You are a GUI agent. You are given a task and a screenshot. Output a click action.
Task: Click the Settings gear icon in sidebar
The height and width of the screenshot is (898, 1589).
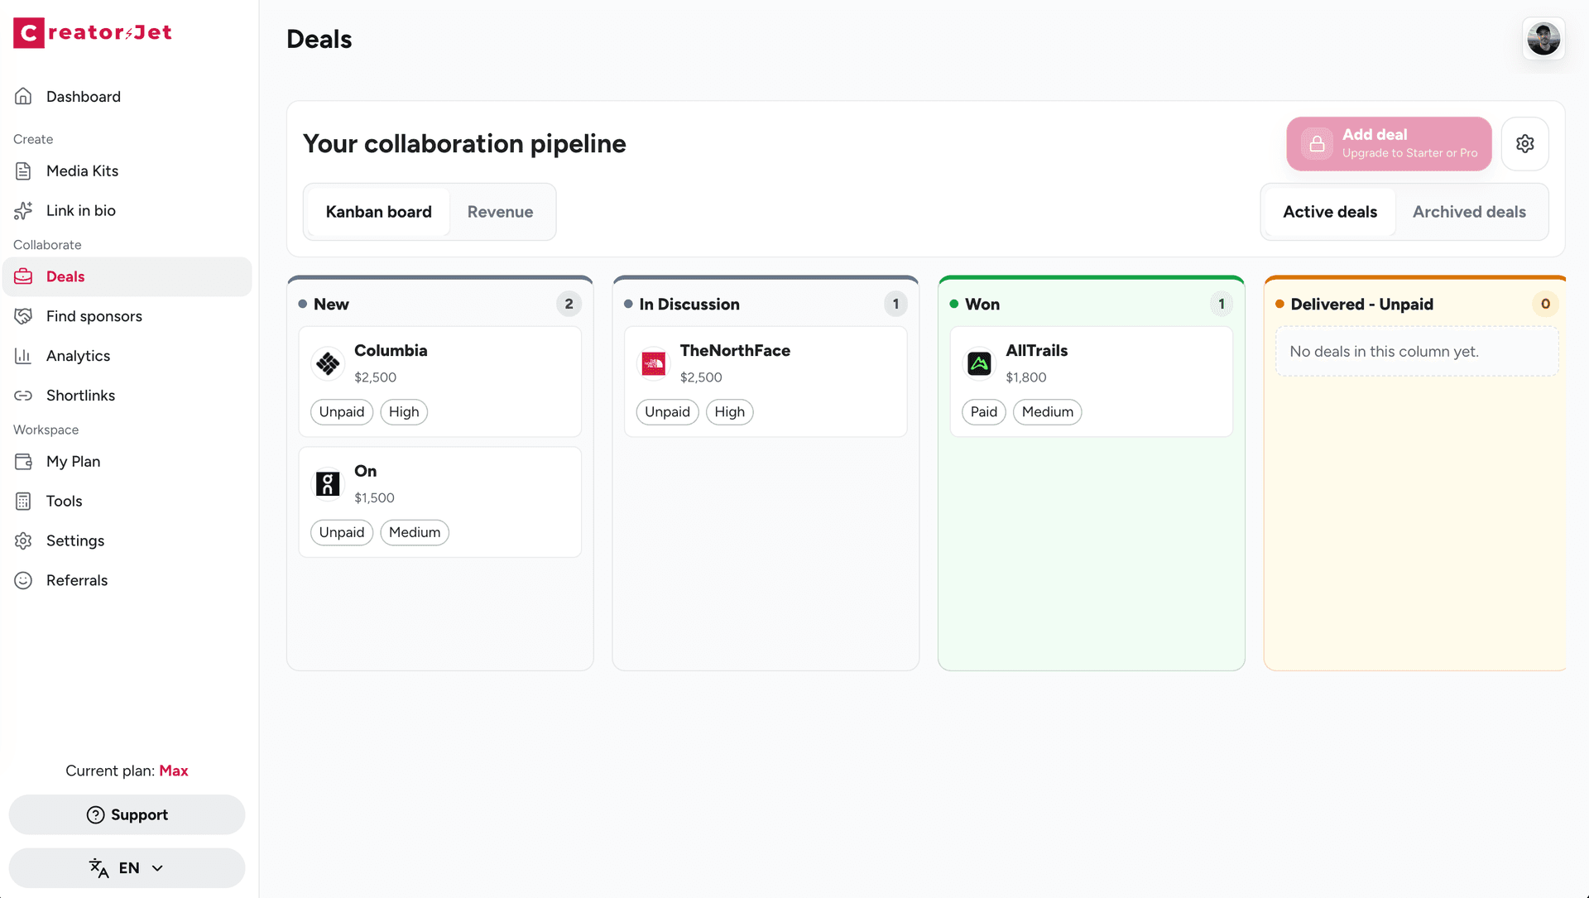23,541
